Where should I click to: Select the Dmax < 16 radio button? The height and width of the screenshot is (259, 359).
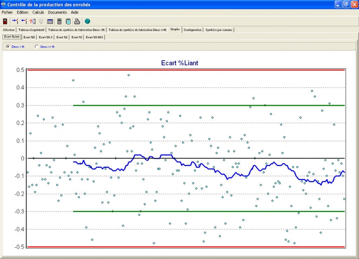tap(8, 47)
